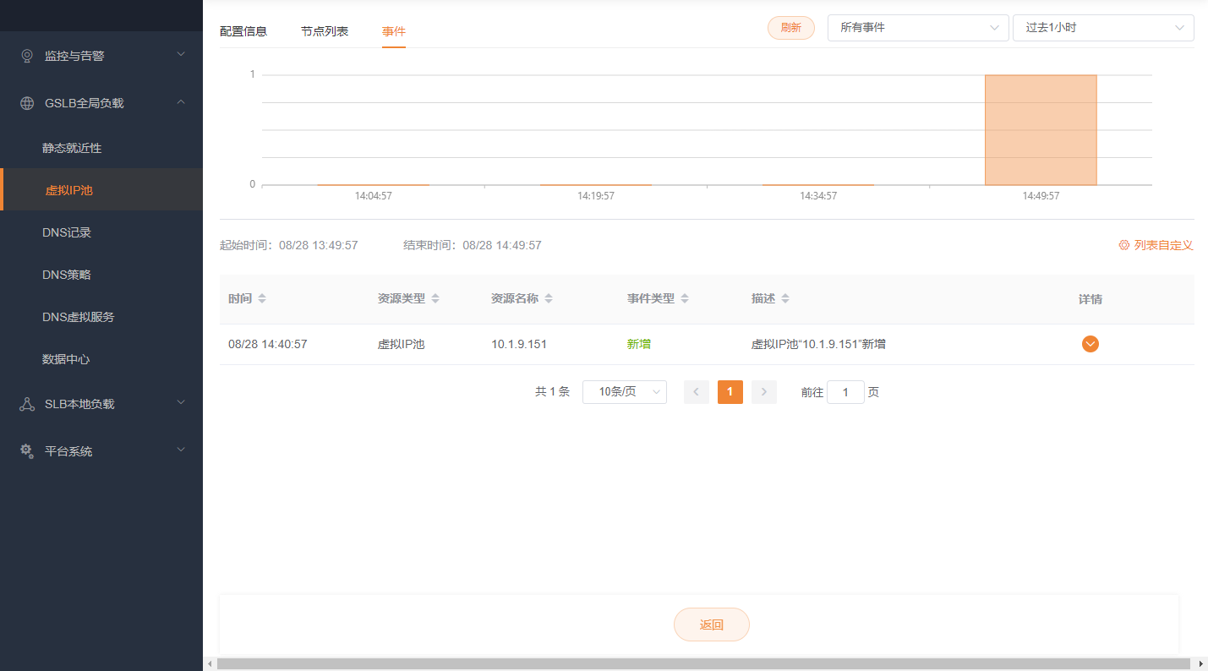Select DNS记录 in the sidebar

coord(67,232)
